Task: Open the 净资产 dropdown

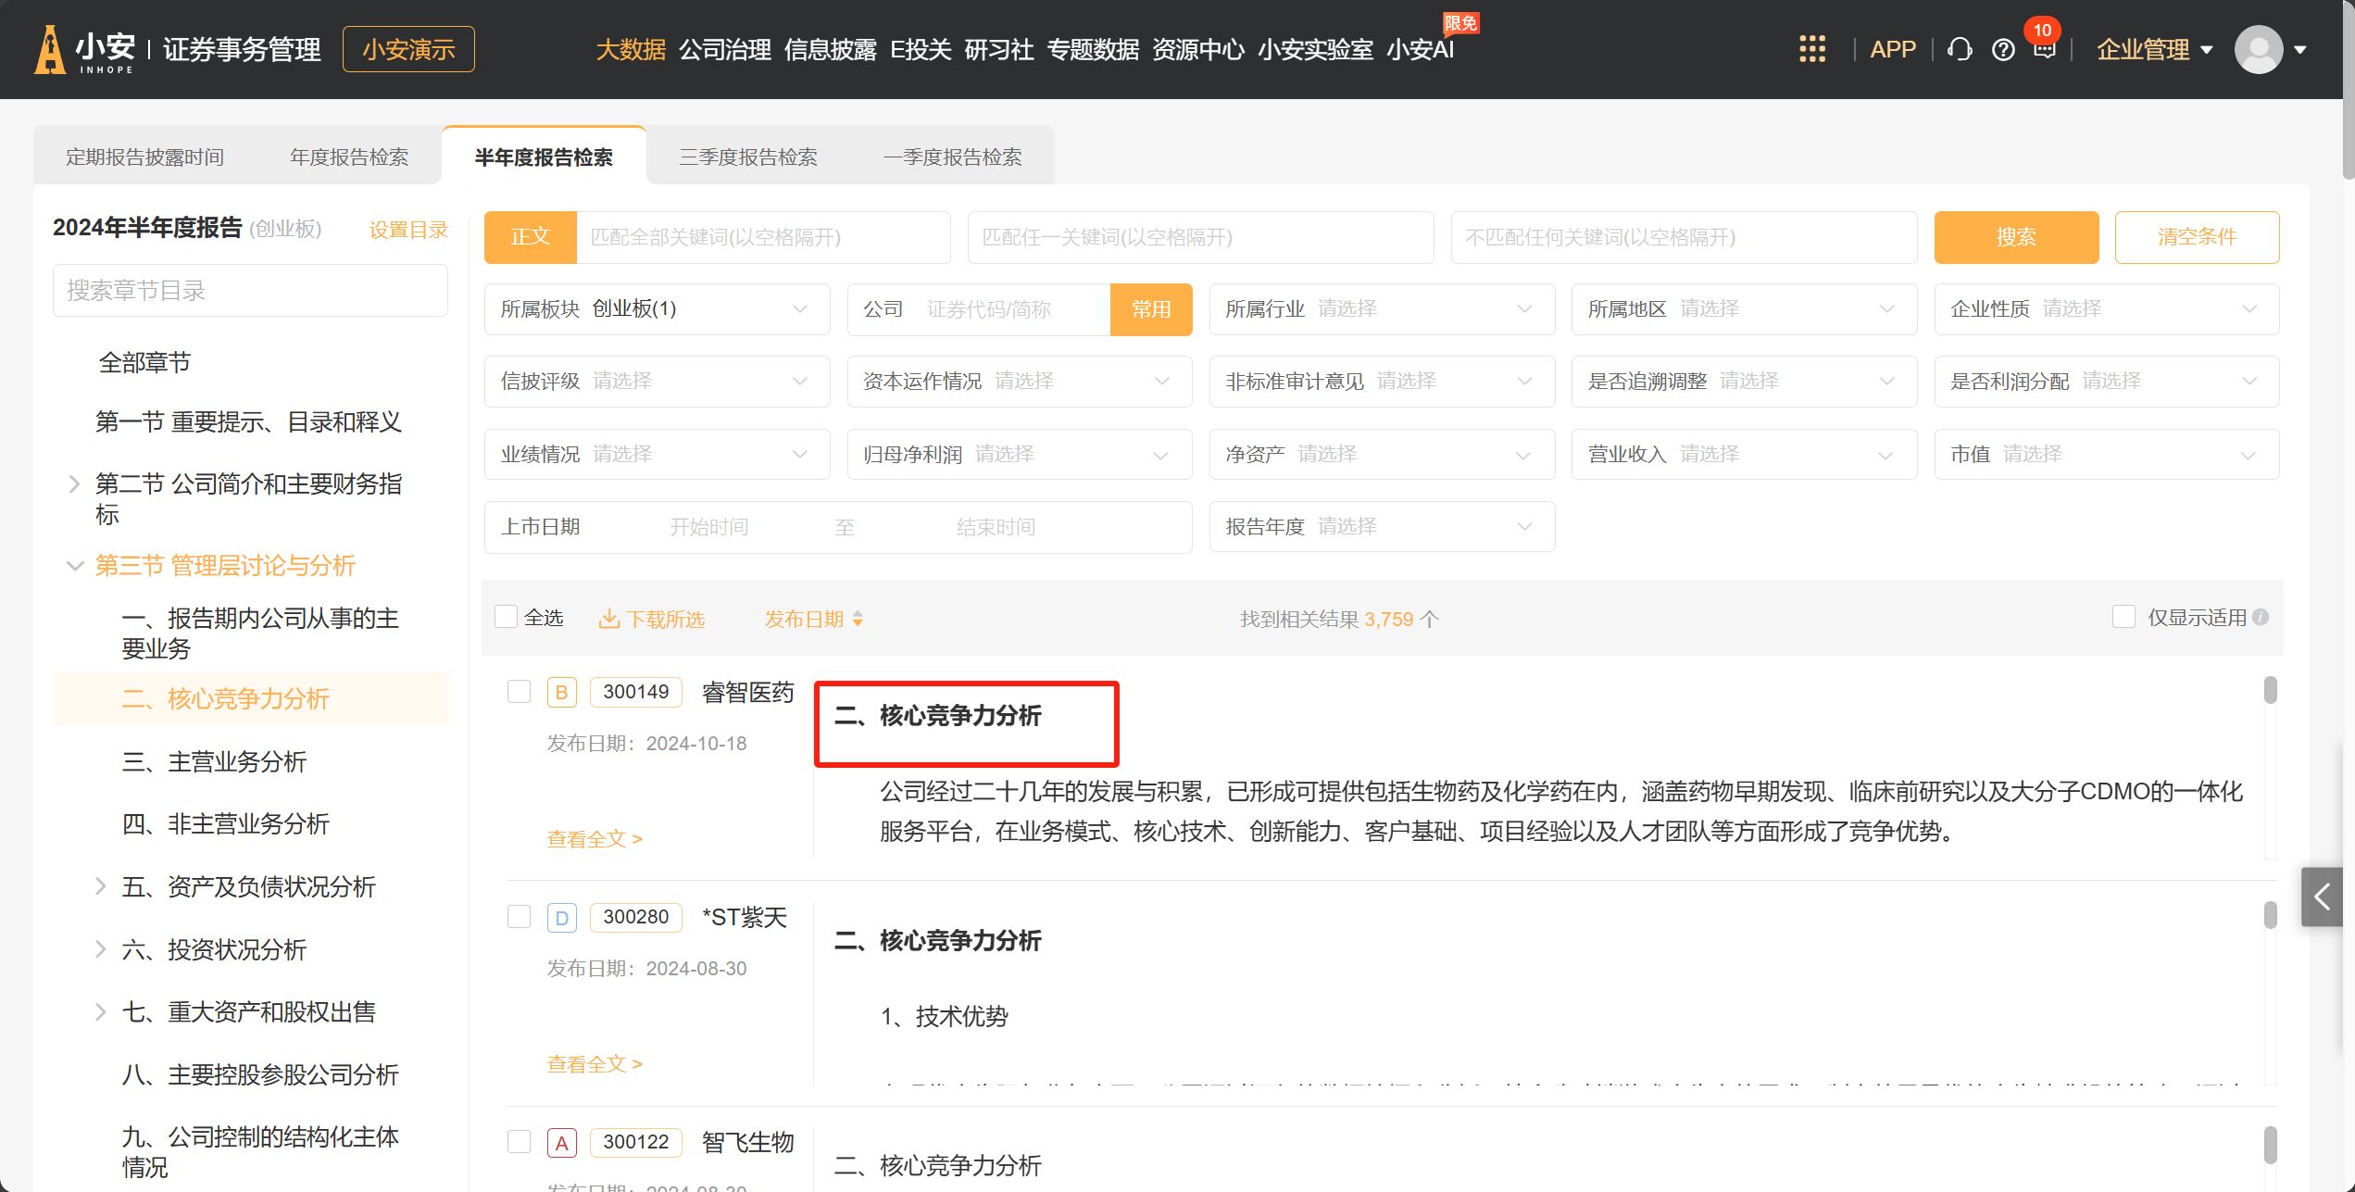Action: 1382,454
